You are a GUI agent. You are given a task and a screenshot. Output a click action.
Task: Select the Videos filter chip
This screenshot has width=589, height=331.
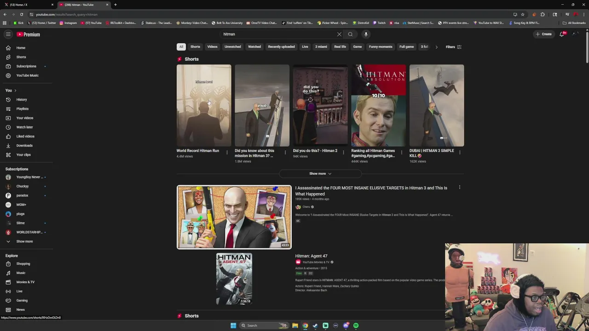coord(212,47)
